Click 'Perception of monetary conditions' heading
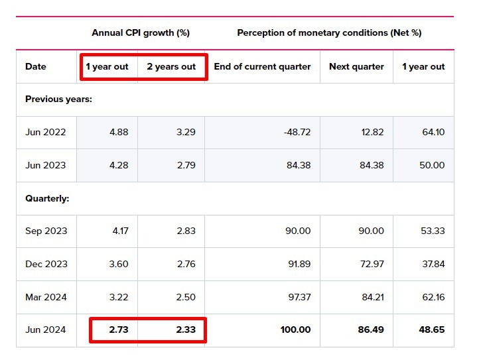 coord(329,32)
